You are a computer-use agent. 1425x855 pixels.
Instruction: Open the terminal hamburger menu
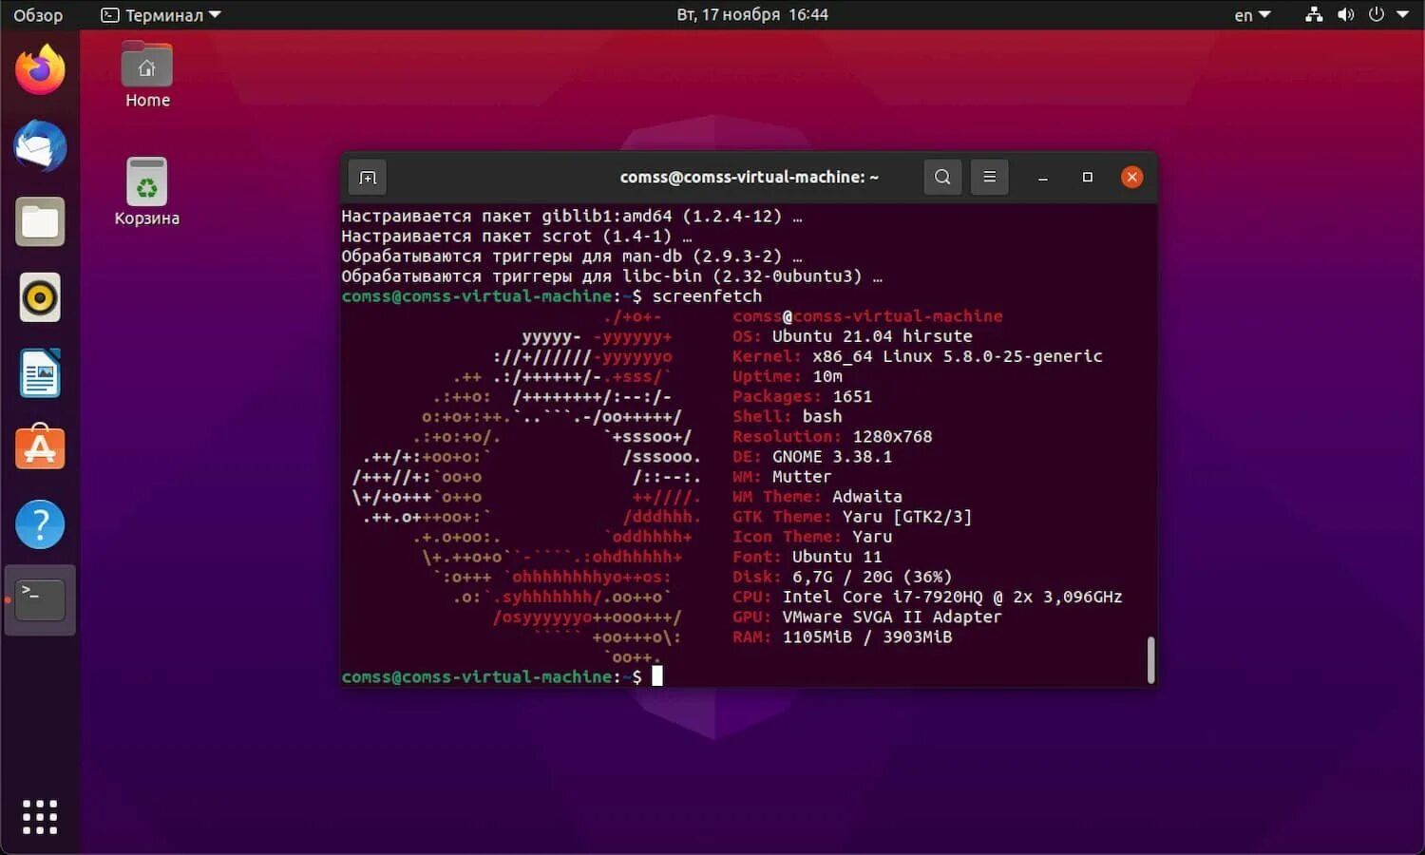coord(989,177)
